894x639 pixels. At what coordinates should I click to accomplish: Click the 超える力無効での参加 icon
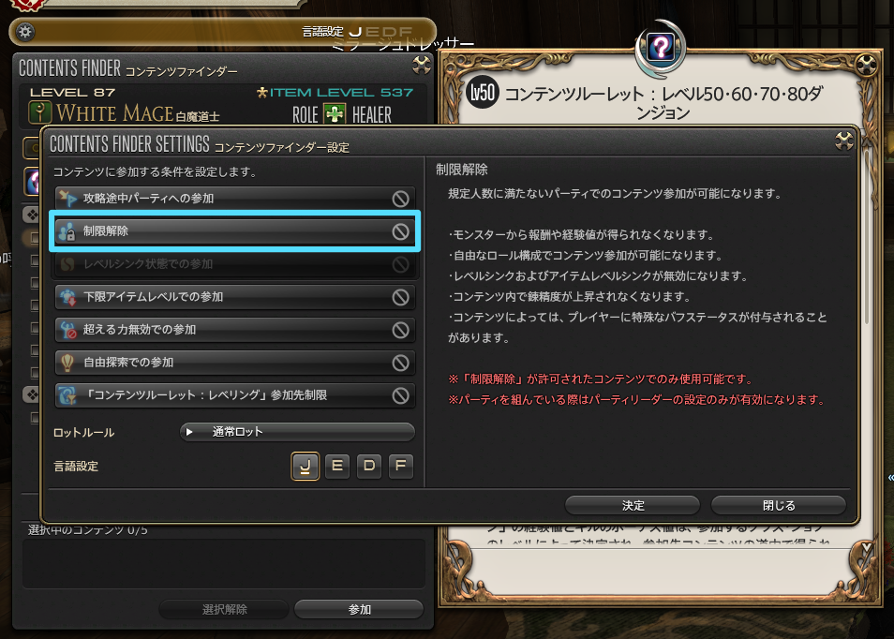pyautogui.click(x=67, y=330)
